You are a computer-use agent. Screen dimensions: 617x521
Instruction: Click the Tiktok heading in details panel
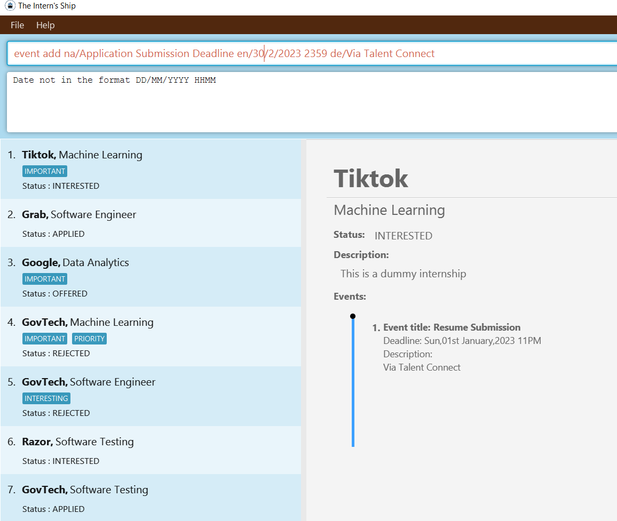click(x=370, y=179)
